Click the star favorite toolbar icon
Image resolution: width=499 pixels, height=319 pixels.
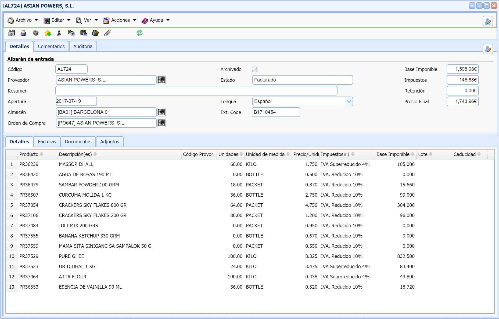[x=48, y=33]
